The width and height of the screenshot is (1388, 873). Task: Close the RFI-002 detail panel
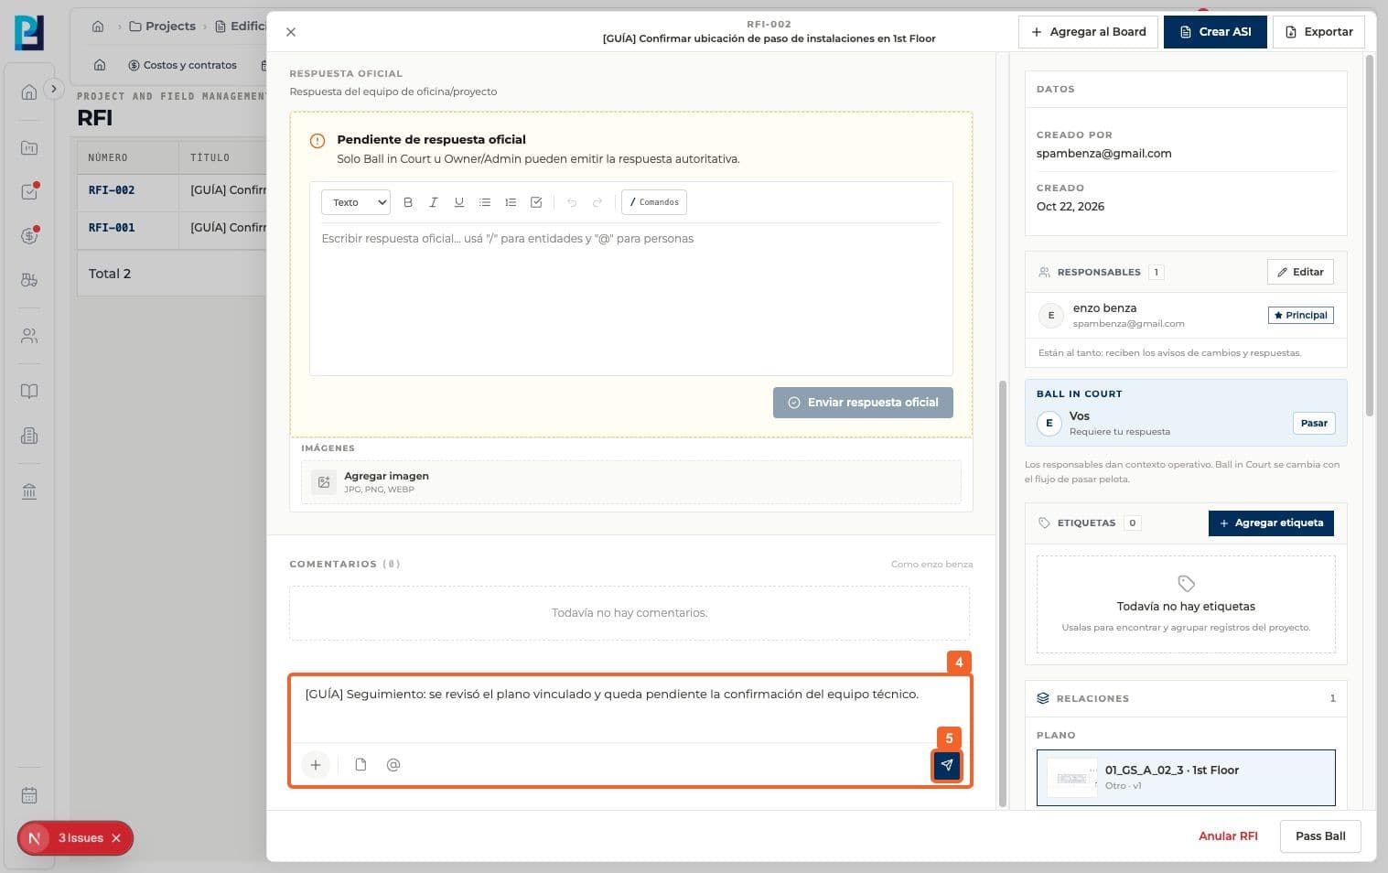(291, 32)
